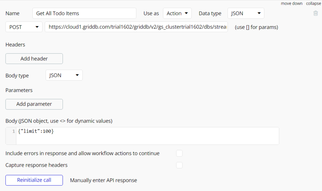Image resolution: width=322 pixels, height=191 pixels.
Task: Open the POST method dropdown
Action: tap(24, 27)
